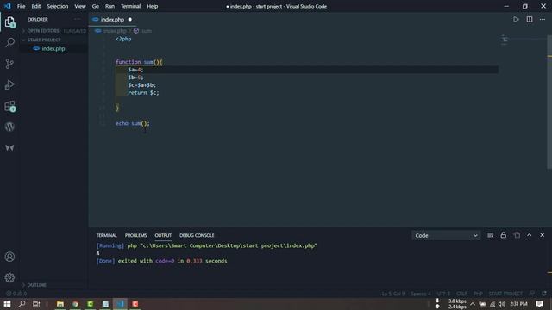Open Explorer panel more actions ellipsis
This screenshot has height=310, width=552.
[78, 19]
